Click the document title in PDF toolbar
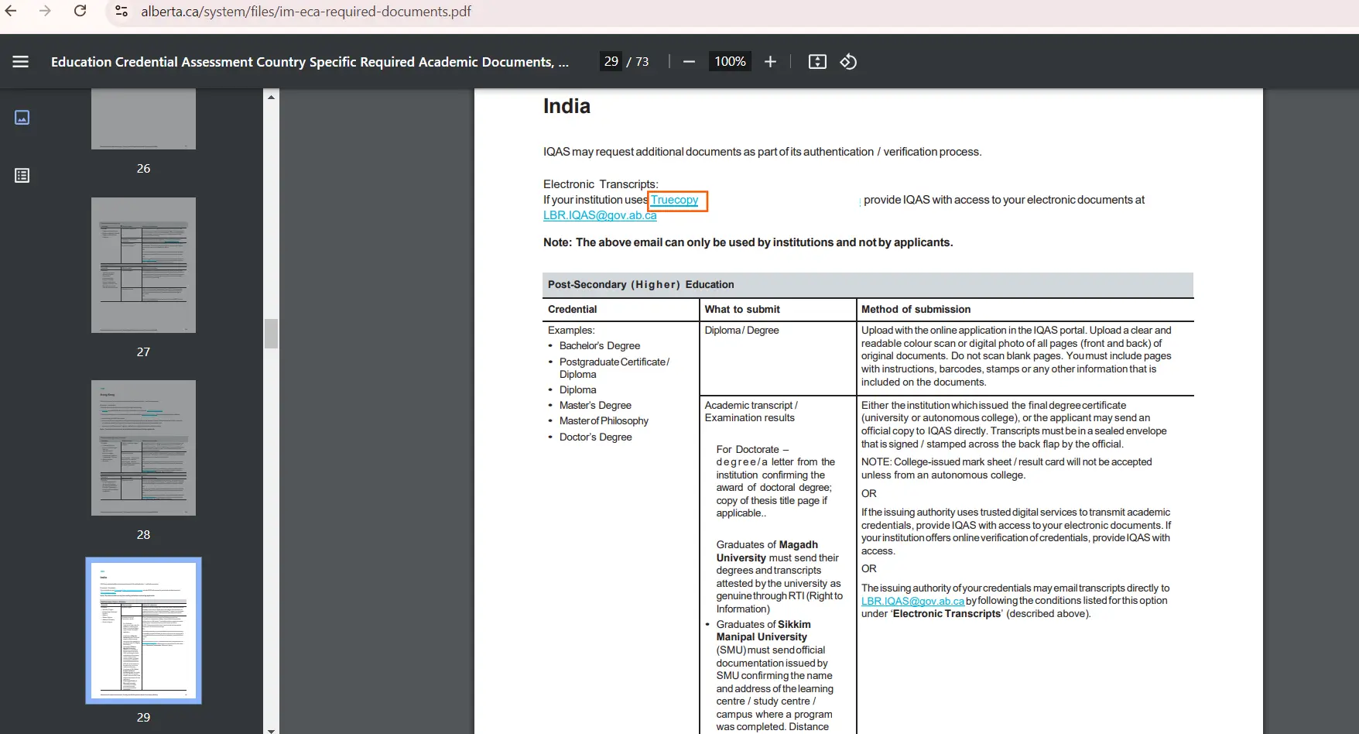1359x734 pixels. pyautogui.click(x=310, y=61)
